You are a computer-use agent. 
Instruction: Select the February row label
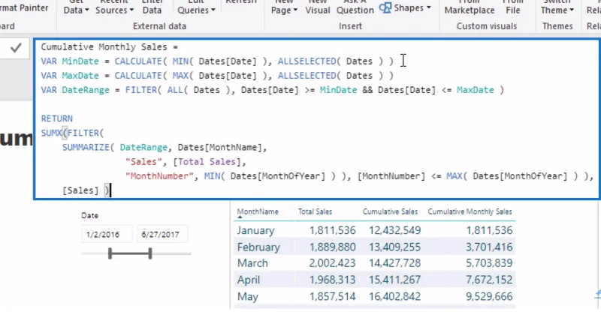(x=258, y=247)
